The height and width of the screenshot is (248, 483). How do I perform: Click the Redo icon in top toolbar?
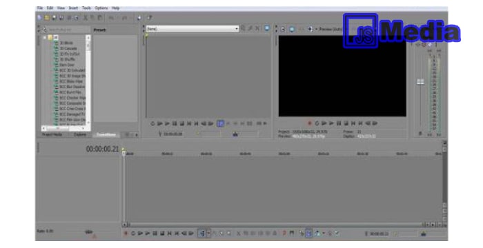click(124, 18)
